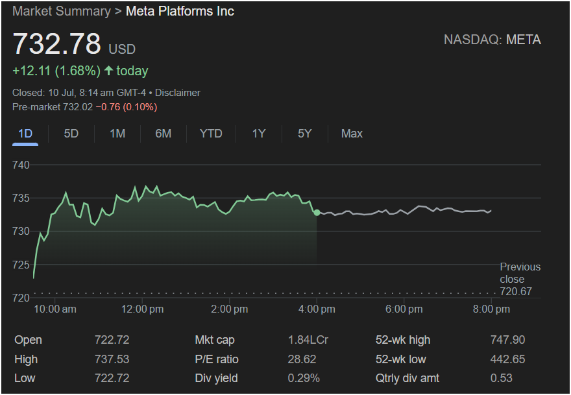Select the YTD range tab
This screenshot has height=395, width=571.
[211, 134]
